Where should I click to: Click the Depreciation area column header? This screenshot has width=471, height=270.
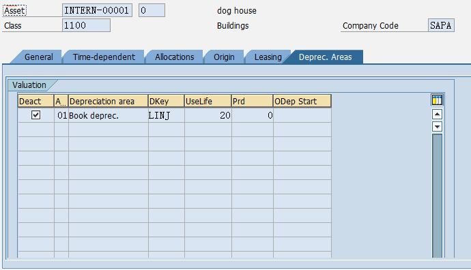(108, 101)
